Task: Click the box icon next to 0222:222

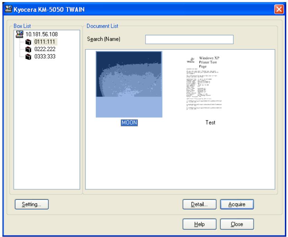Action: click(x=28, y=49)
